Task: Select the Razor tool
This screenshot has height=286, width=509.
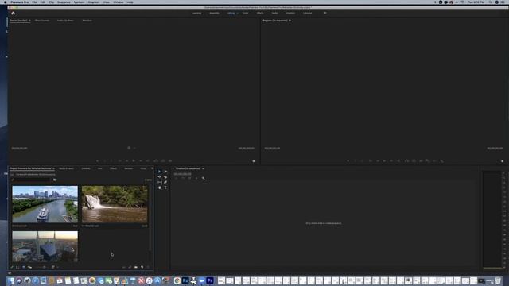Action: click(x=165, y=176)
